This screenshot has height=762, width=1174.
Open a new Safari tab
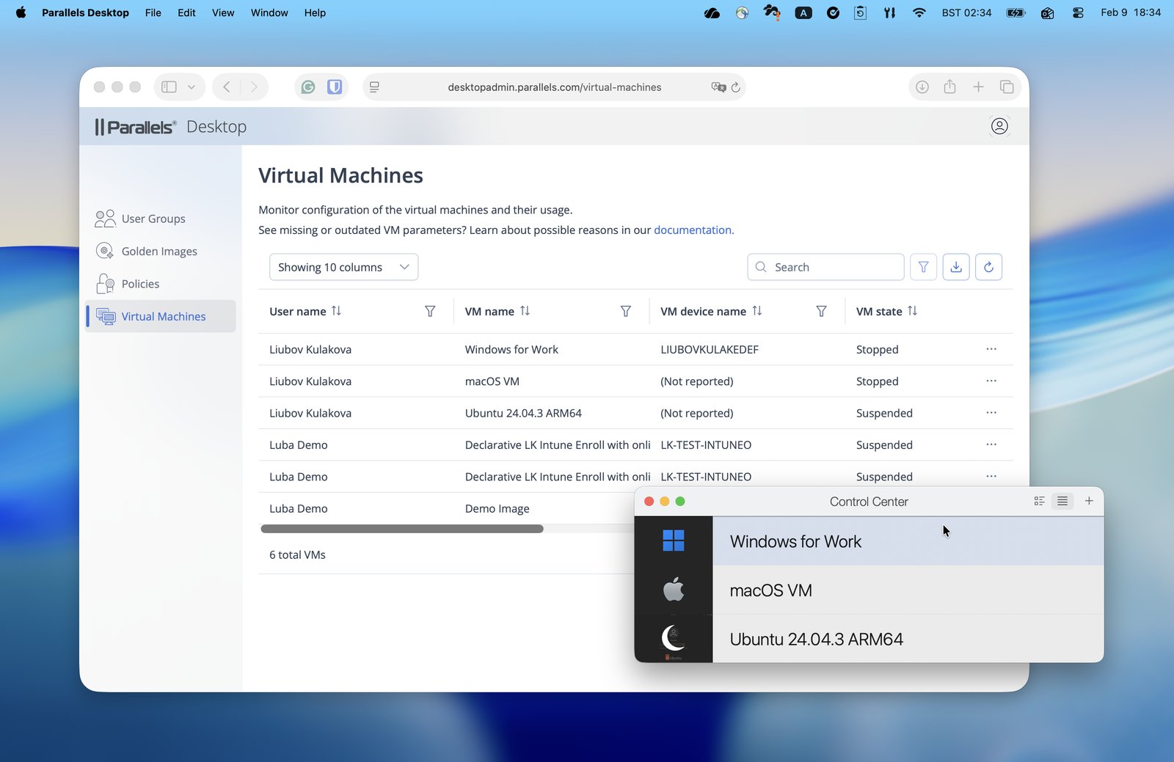(x=978, y=87)
